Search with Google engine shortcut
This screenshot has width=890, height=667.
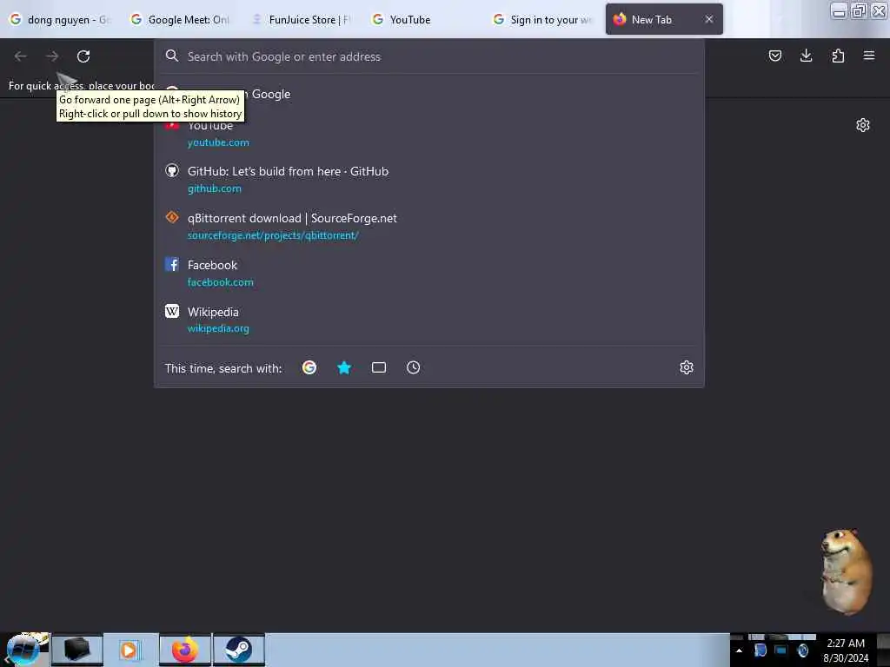click(309, 367)
